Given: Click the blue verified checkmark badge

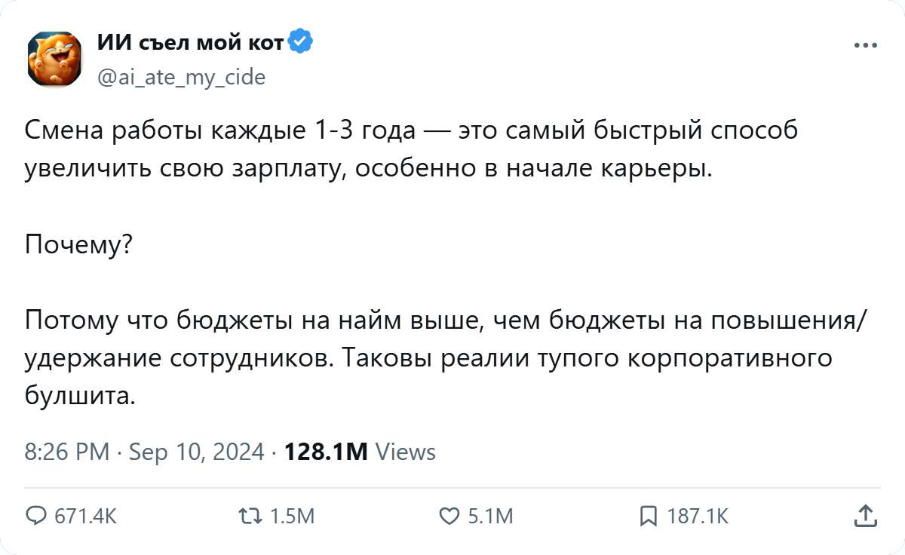Looking at the screenshot, I should point(302,43).
